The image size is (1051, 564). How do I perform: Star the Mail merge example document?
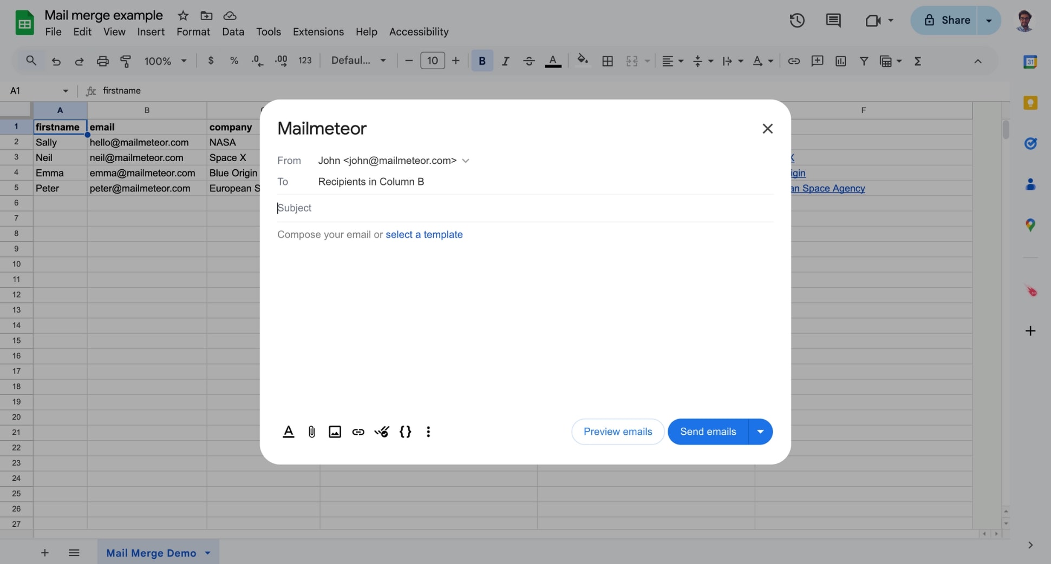click(183, 16)
